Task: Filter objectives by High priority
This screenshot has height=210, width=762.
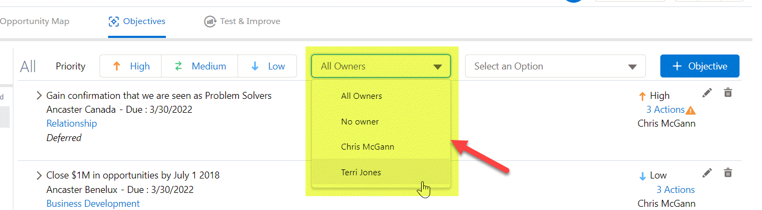Action: coord(131,66)
